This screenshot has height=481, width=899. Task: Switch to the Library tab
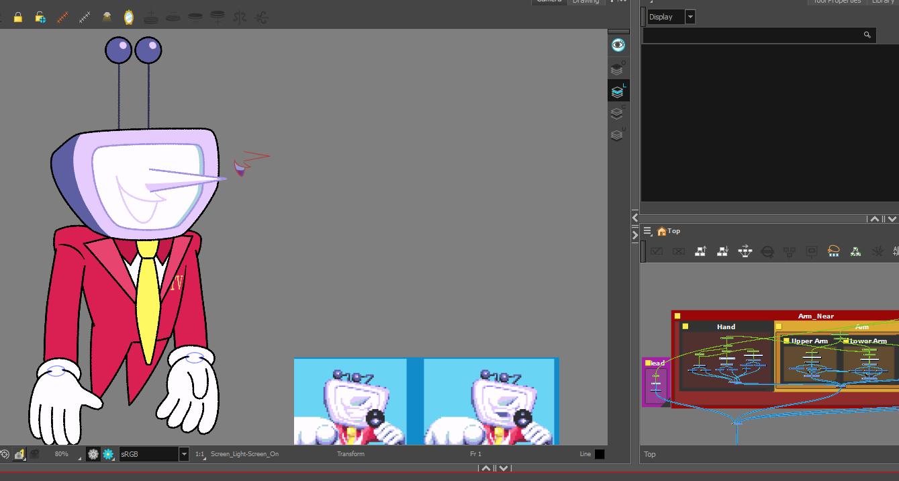coord(882,1)
